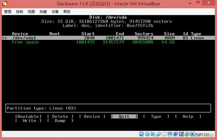Open the 控制 menu

(x=19, y=12)
